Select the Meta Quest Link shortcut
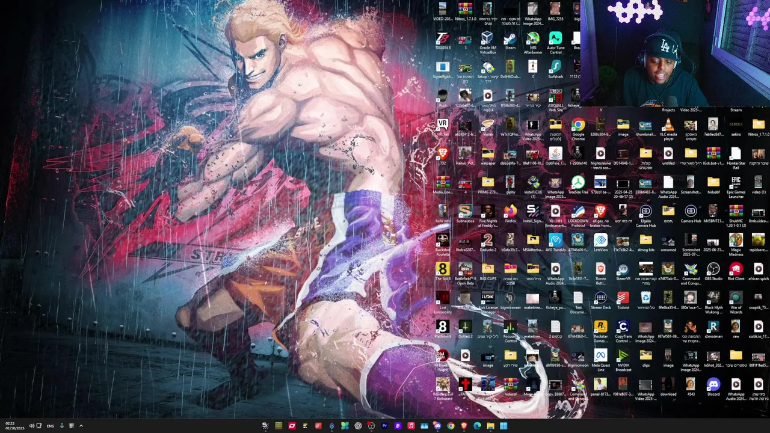 click(600, 360)
